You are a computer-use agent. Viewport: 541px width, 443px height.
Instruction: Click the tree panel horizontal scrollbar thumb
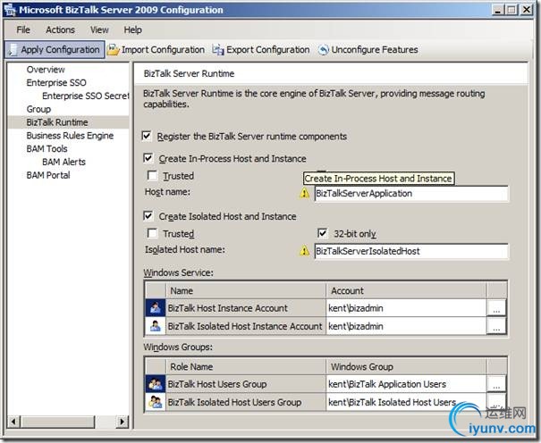[57, 422]
